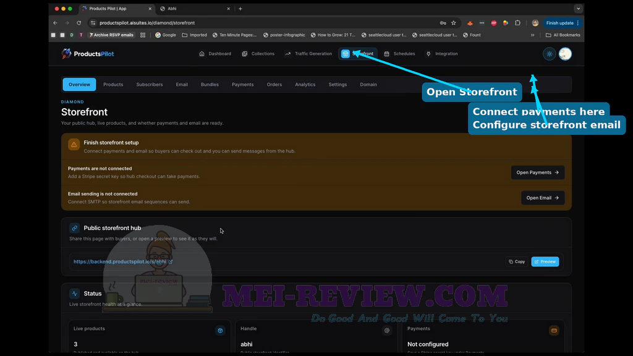Click the Finish update button
The image size is (633, 356).
tap(562, 23)
